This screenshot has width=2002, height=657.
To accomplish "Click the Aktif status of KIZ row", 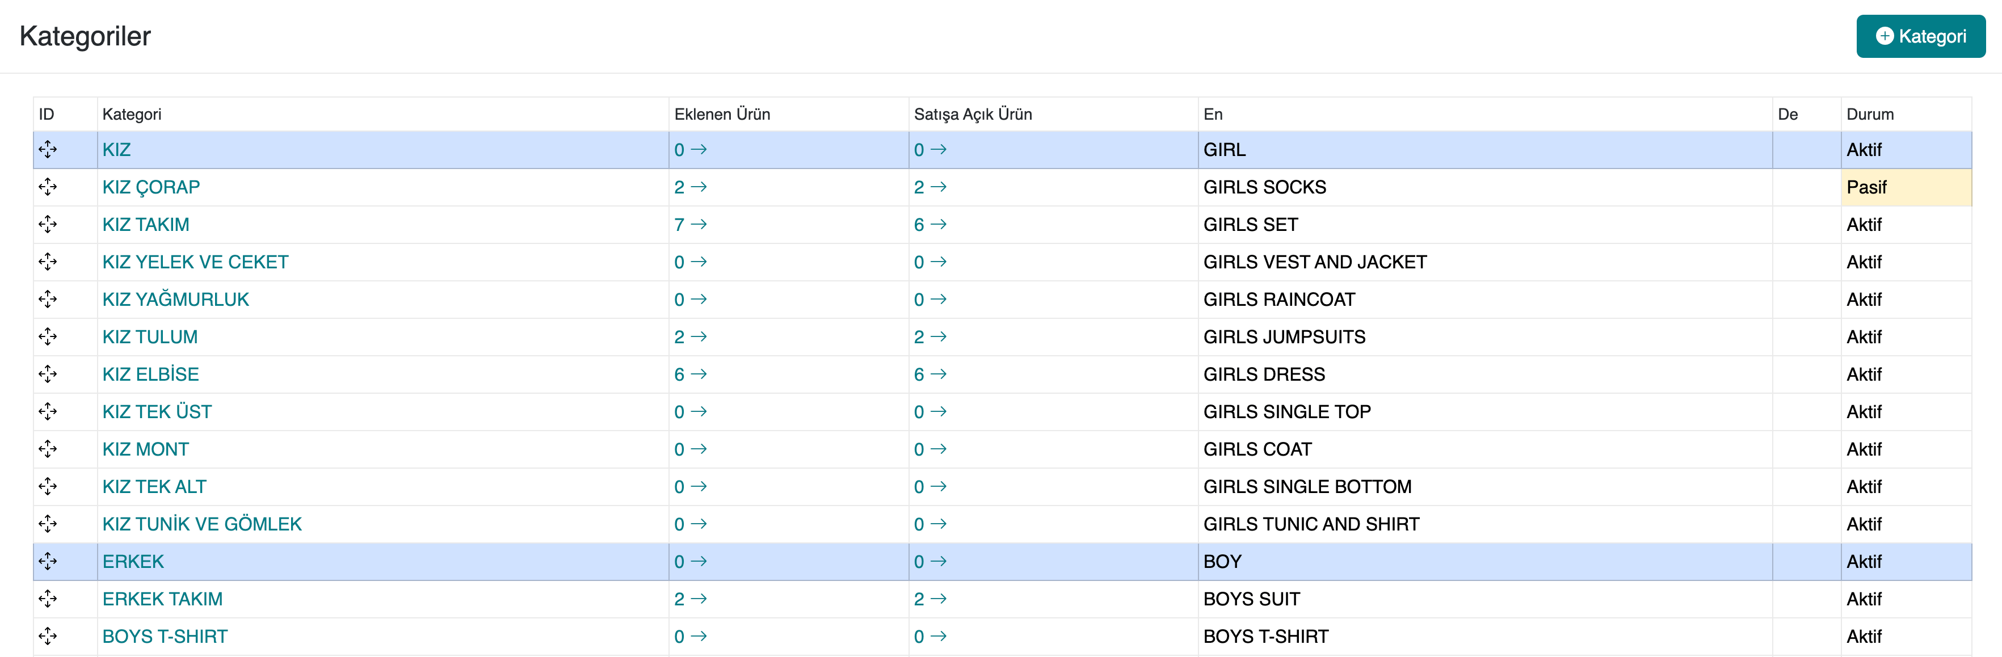I will [1864, 150].
